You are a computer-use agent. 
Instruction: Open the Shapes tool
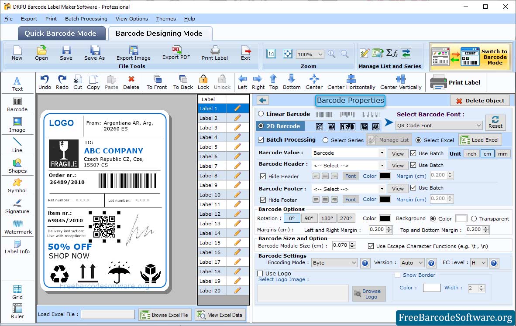(x=17, y=166)
